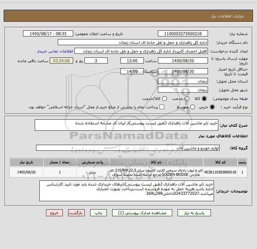Open مشاهده مدارک پیوستی (1) attachments
This screenshot has height=249, width=257.
pyautogui.click(x=142, y=213)
